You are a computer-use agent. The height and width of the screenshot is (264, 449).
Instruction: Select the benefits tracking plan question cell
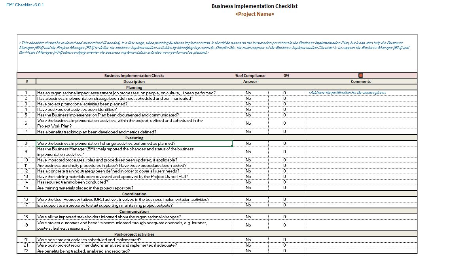(x=97, y=132)
